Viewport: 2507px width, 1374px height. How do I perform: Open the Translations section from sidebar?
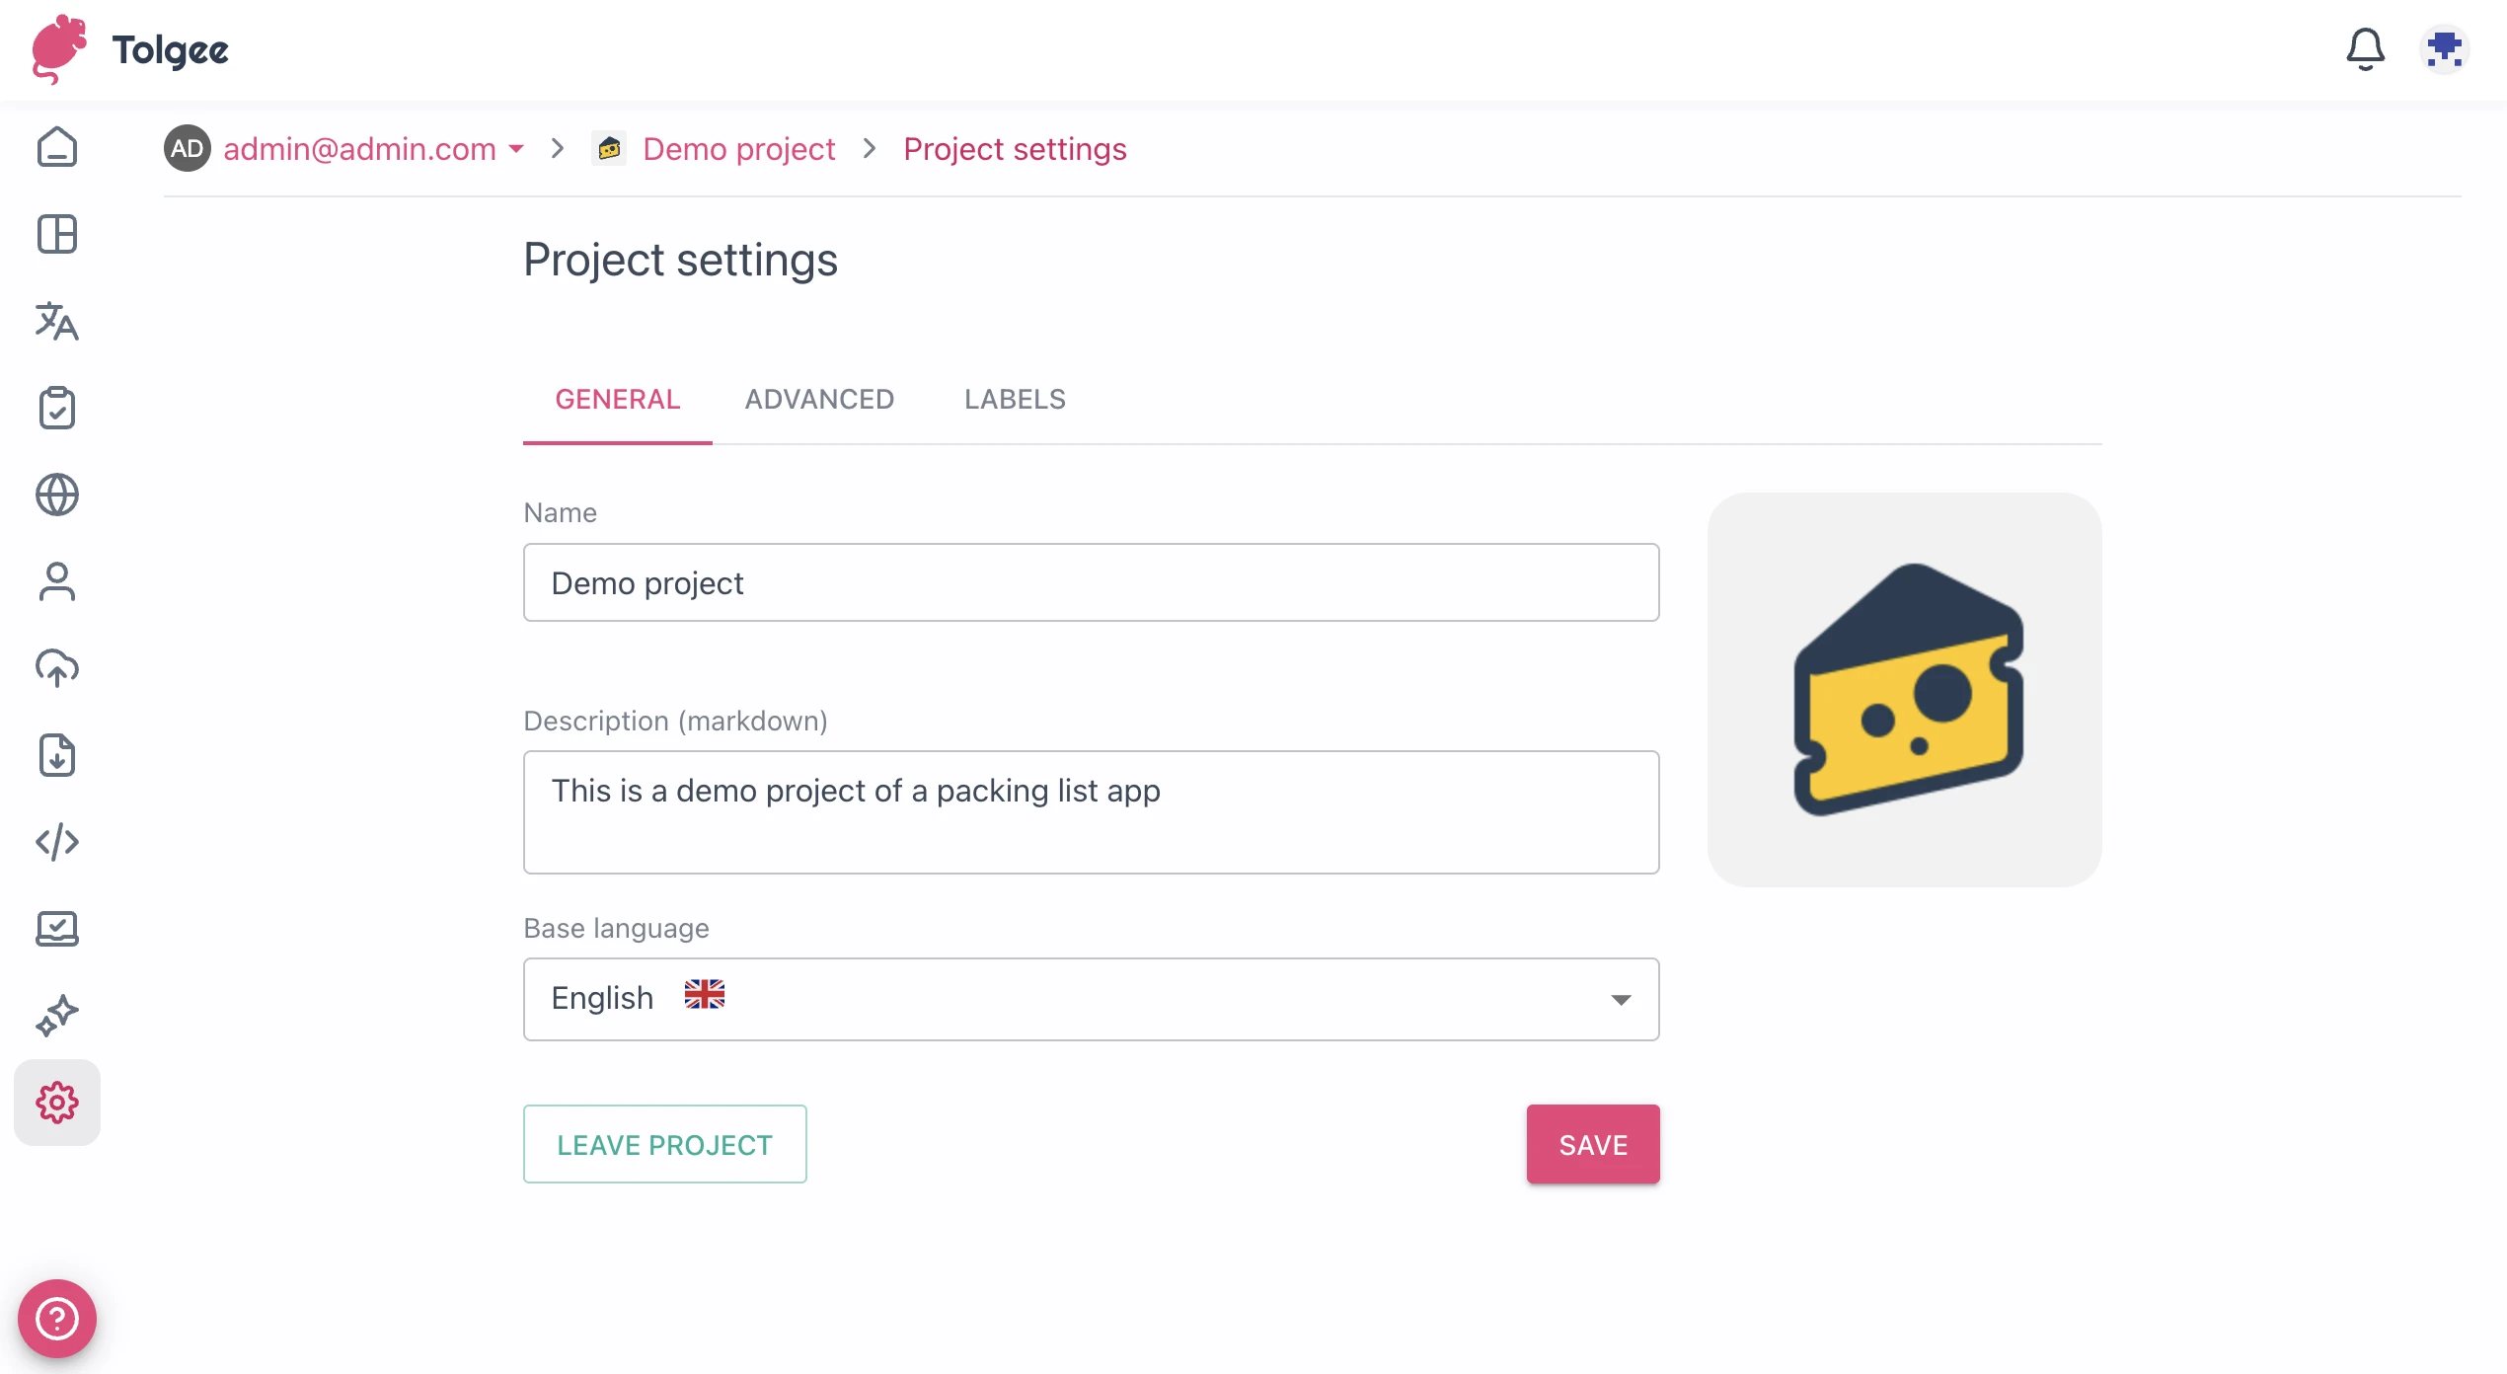click(57, 322)
